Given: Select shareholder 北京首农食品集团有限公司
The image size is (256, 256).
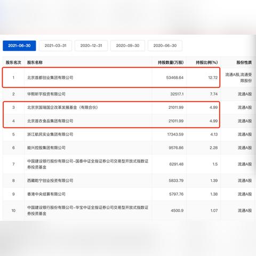Looking at the screenshot, I should 50,121.
